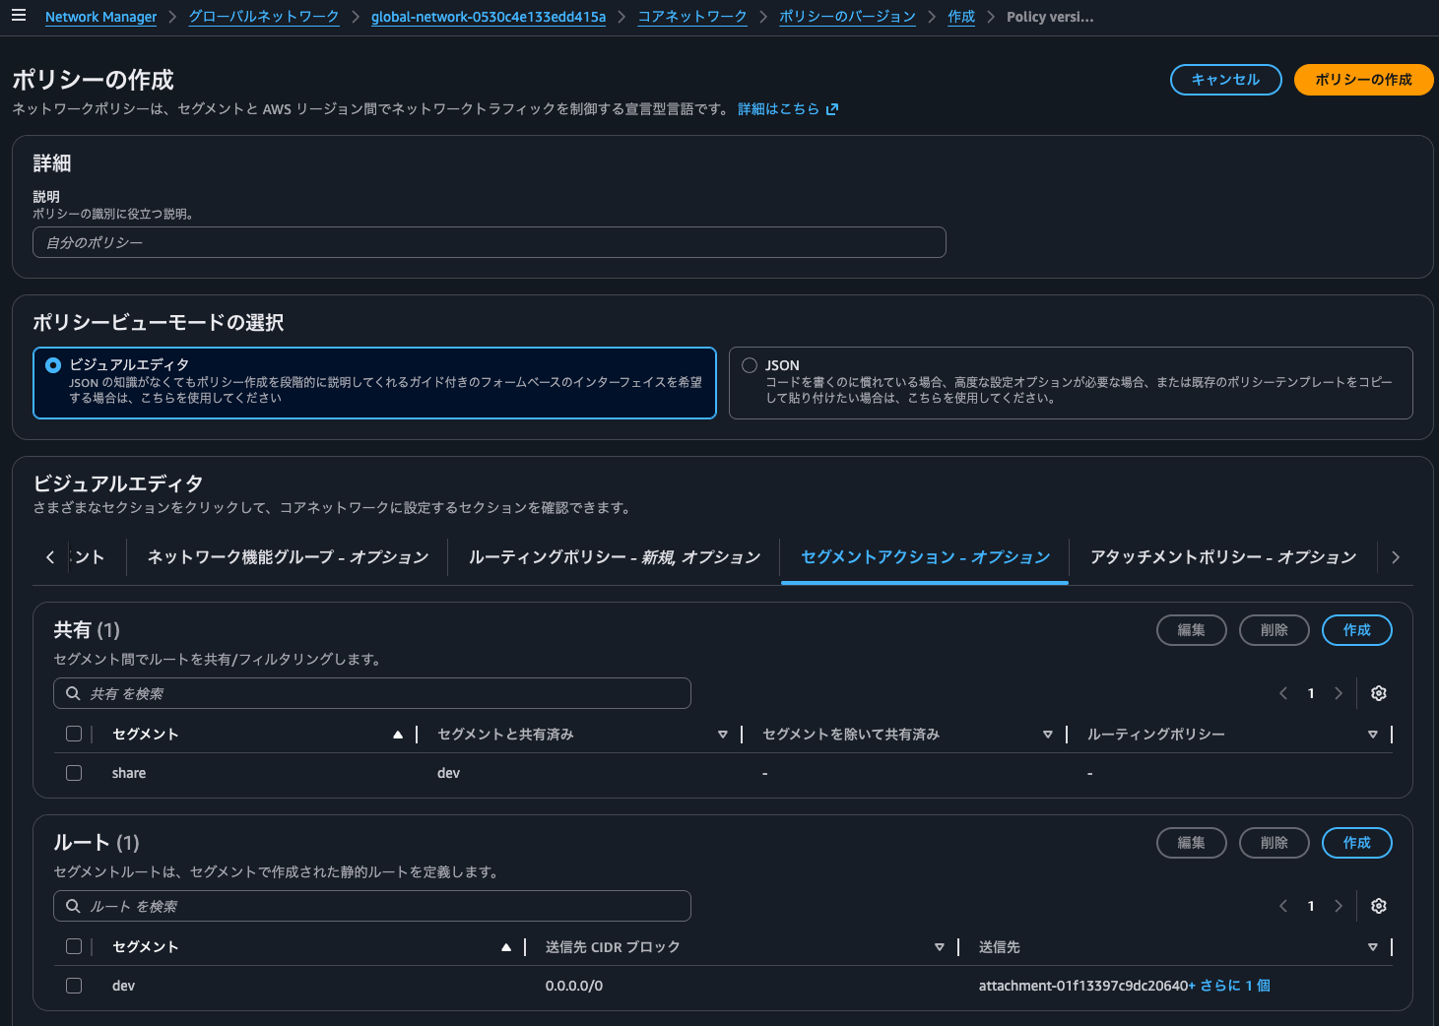This screenshot has width=1439, height=1026.
Task: Click the next page arrow in 共有 pagination
Action: tap(1339, 693)
